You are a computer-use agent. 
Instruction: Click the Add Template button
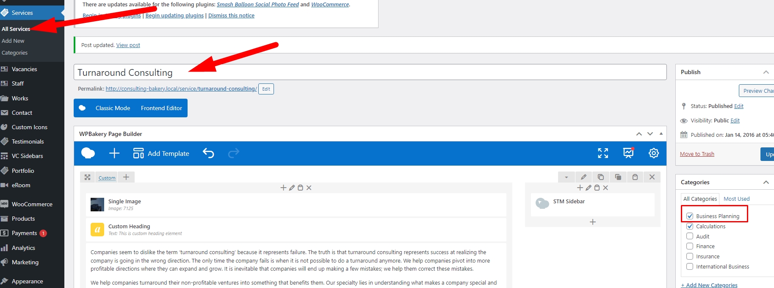(x=161, y=153)
